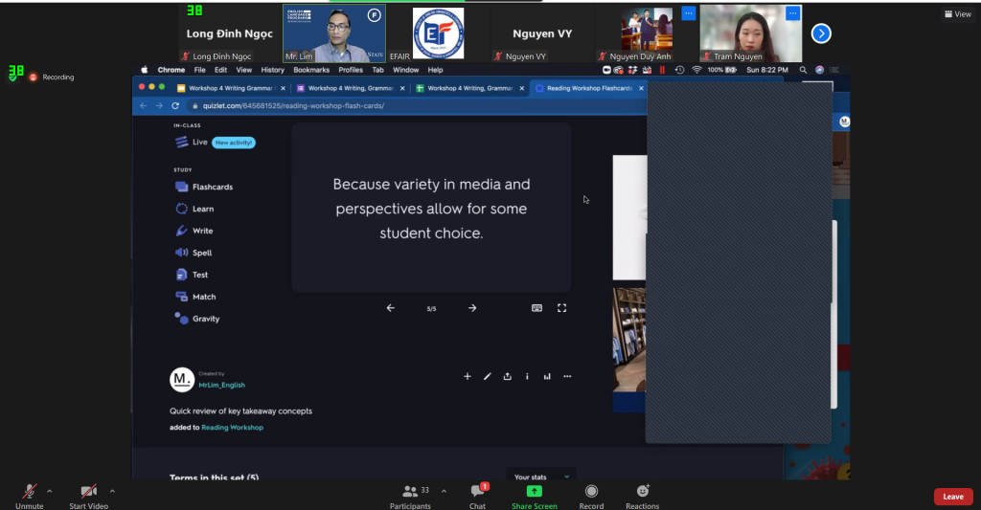This screenshot has height=510, width=981.
Task: Open Quizlet Learn mode
Action: tap(194, 209)
